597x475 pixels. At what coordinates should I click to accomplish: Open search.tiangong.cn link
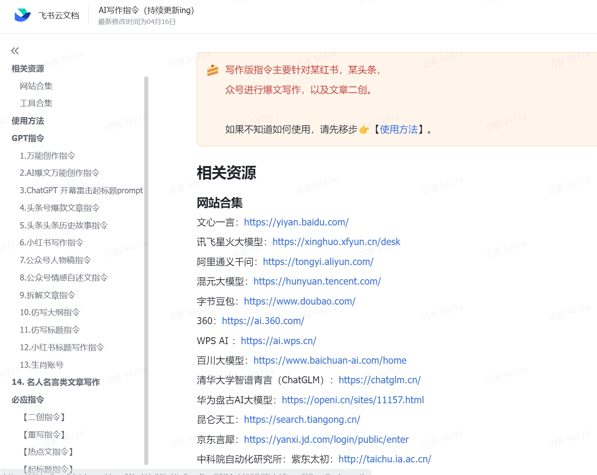click(x=302, y=420)
